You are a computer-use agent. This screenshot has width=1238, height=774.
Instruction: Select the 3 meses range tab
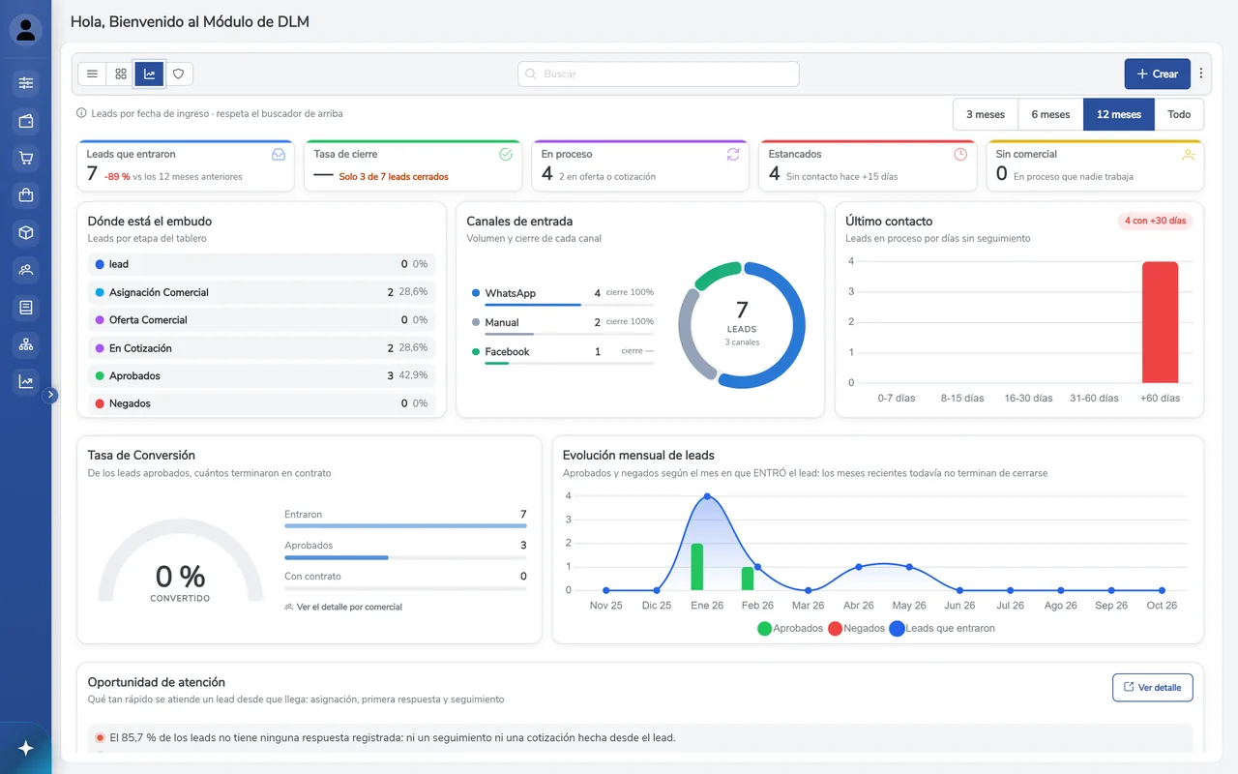986,114
